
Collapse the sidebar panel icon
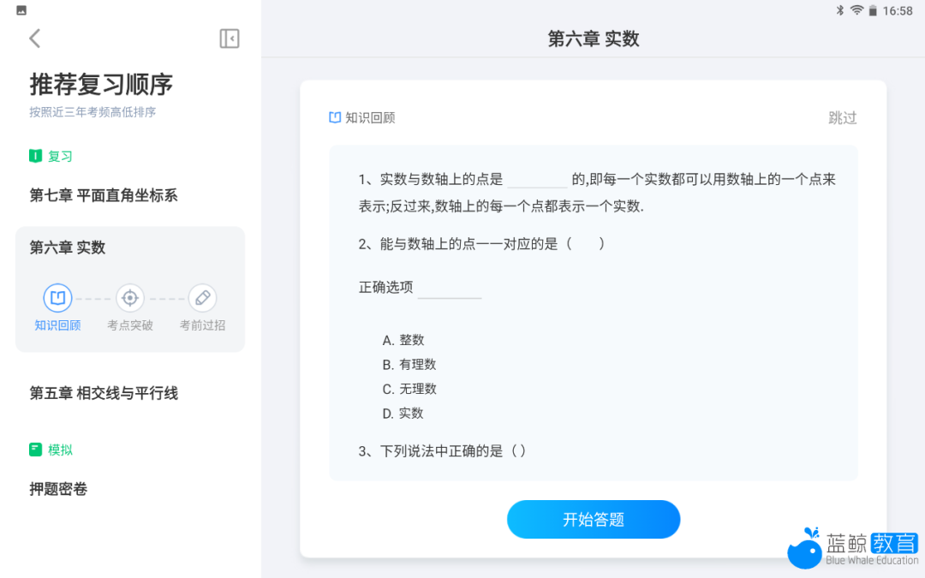[229, 39]
